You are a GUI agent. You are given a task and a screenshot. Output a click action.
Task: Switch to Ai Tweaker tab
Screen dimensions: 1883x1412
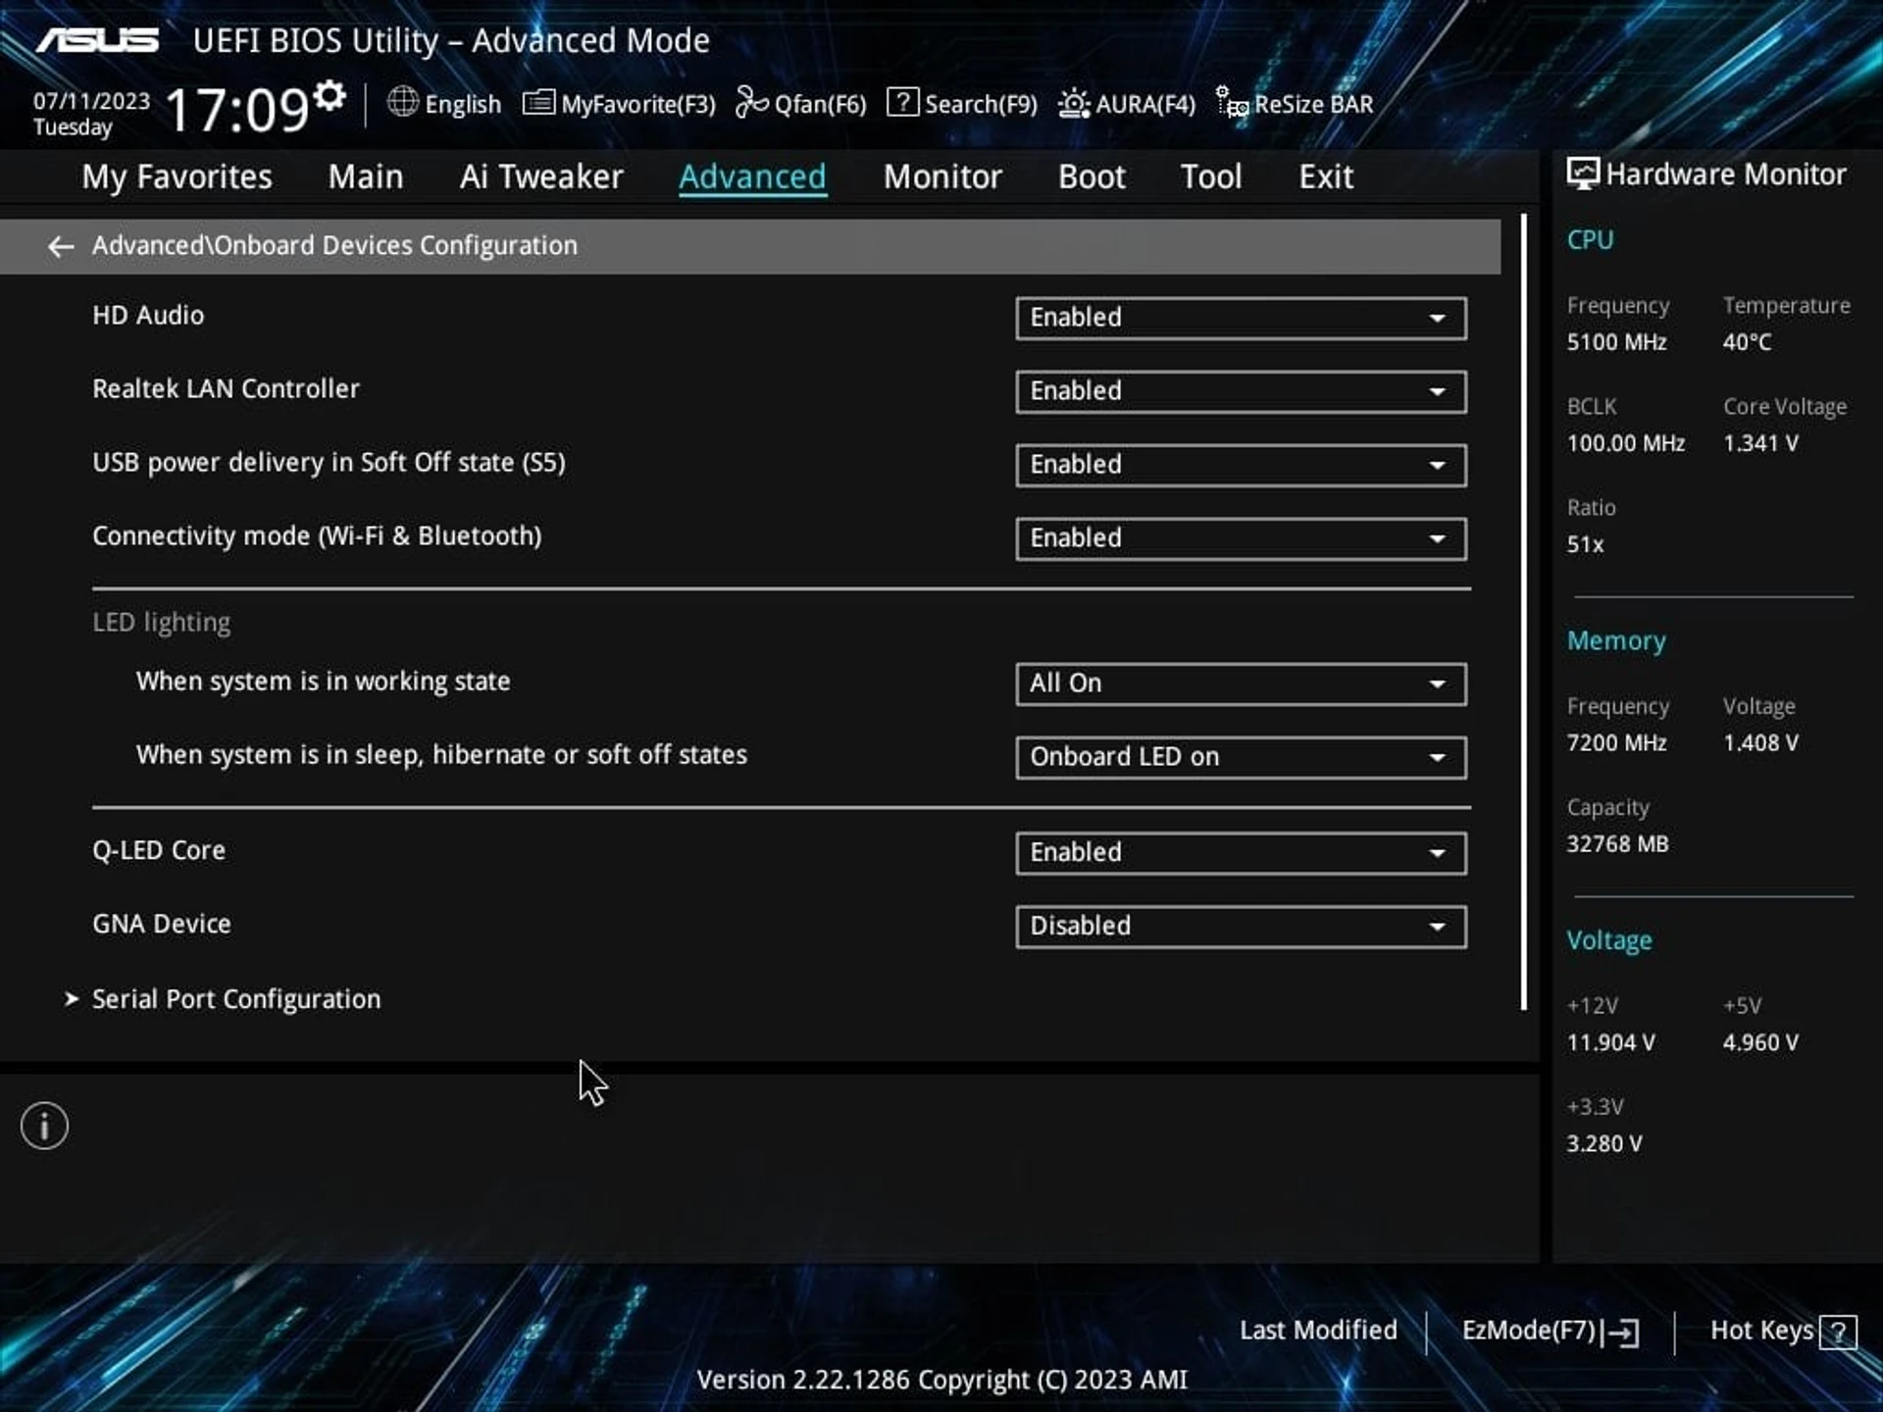click(x=540, y=176)
